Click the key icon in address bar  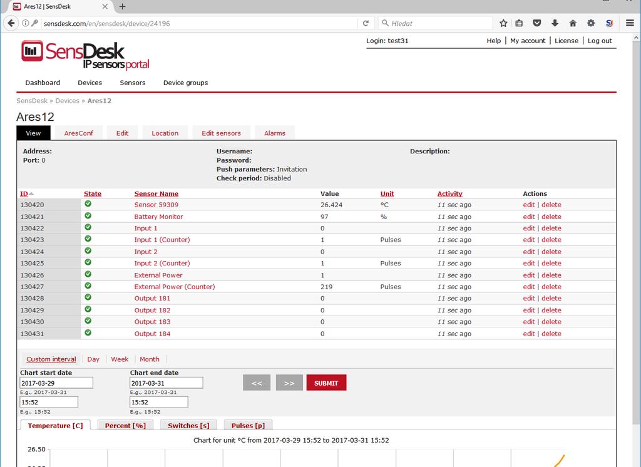point(35,23)
